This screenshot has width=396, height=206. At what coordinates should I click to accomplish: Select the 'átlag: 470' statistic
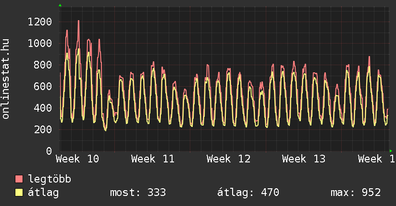coord(248,193)
